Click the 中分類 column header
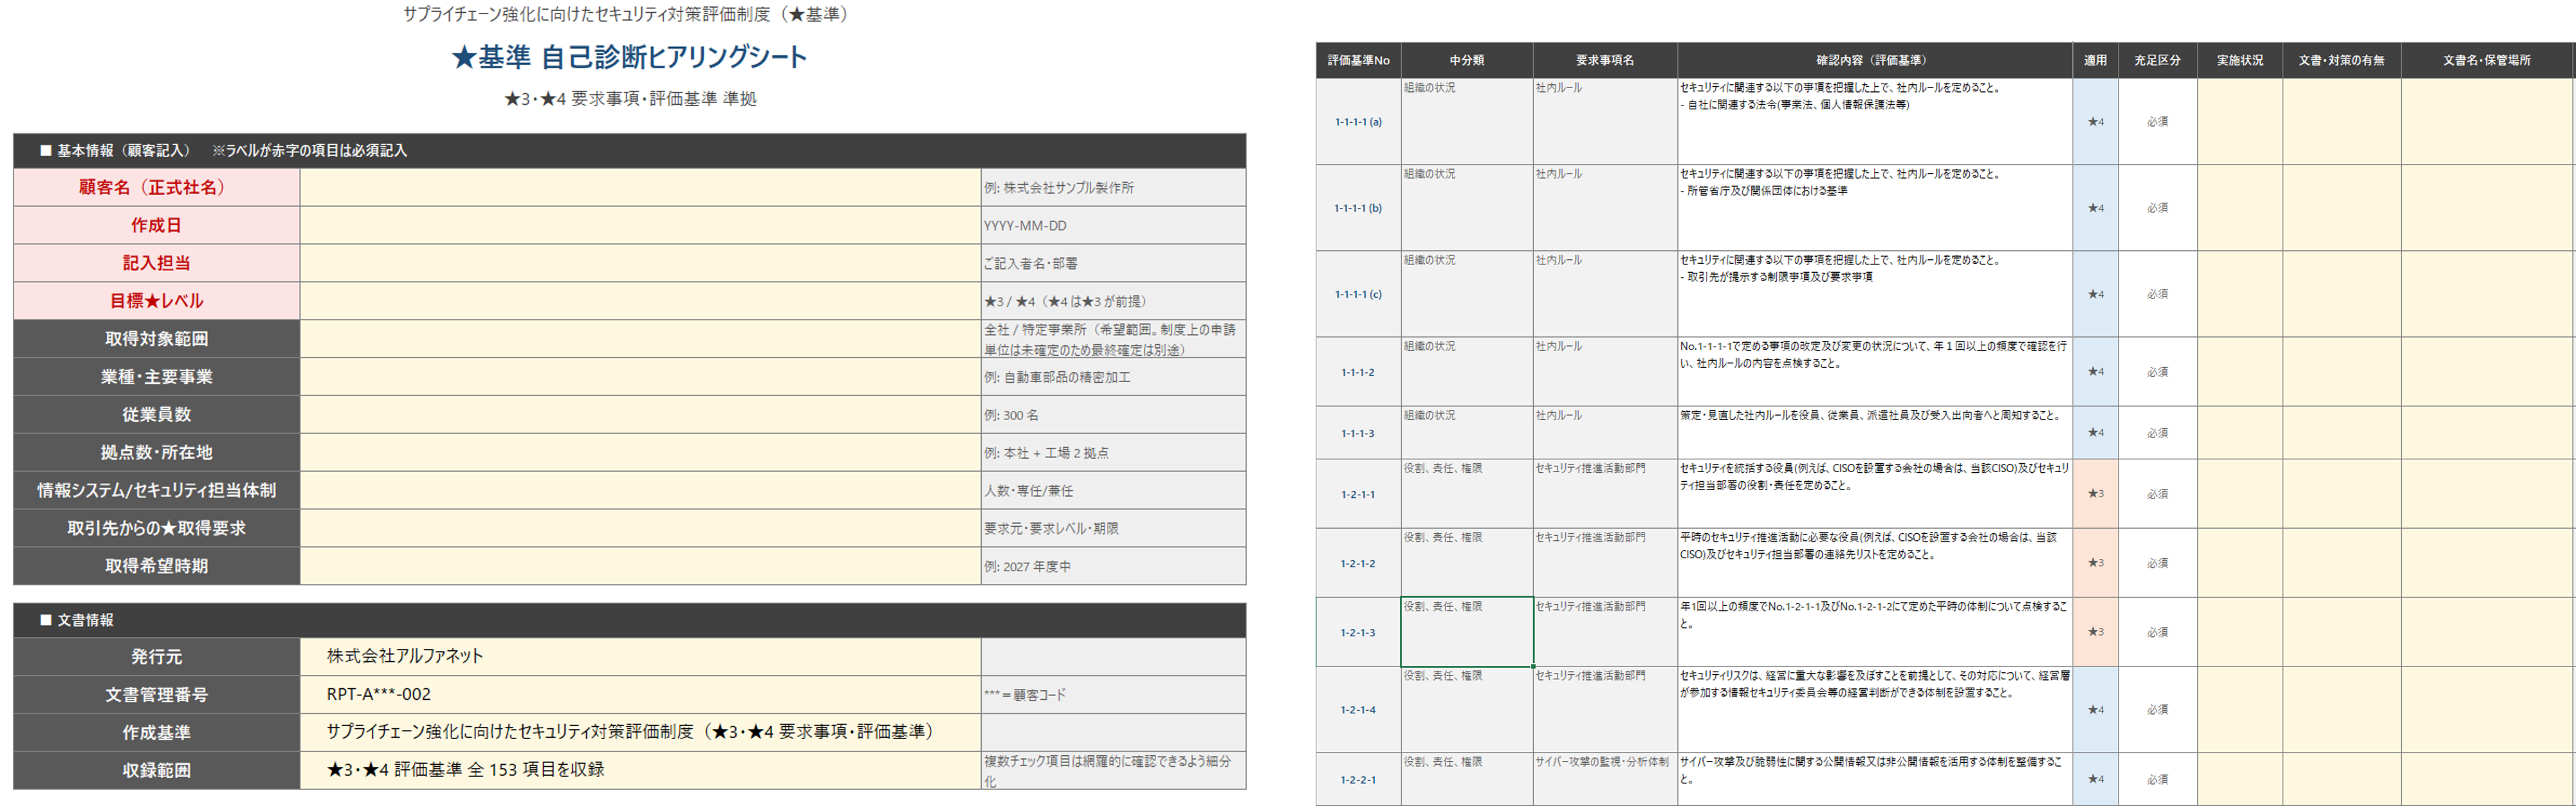This screenshot has width=2576, height=806. tap(1467, 60)
